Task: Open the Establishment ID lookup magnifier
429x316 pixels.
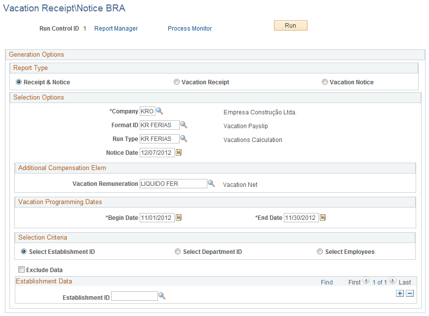Action: tap(162, 296)
